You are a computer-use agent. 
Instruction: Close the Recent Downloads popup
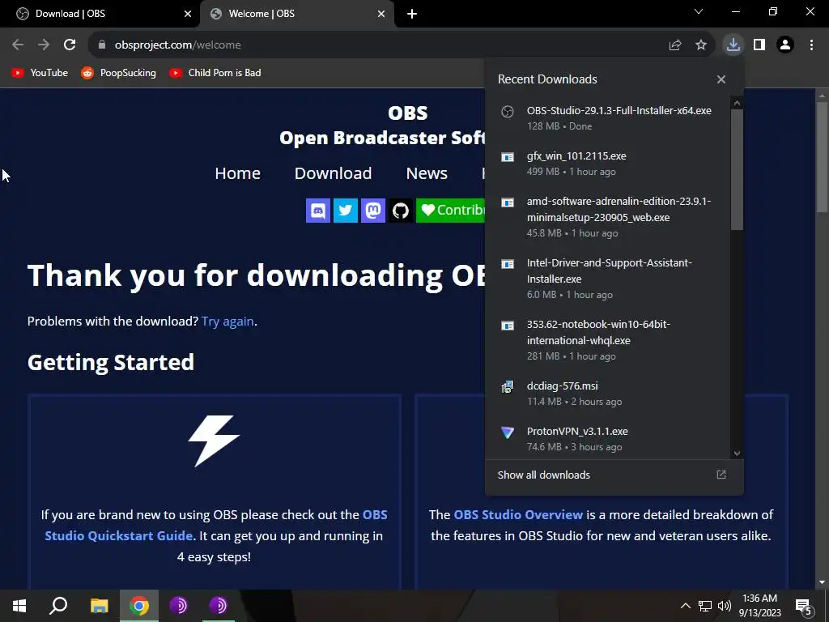pos(721,79)
